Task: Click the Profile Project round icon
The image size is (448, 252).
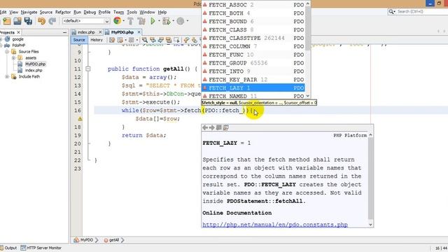Action: point(181,21)
